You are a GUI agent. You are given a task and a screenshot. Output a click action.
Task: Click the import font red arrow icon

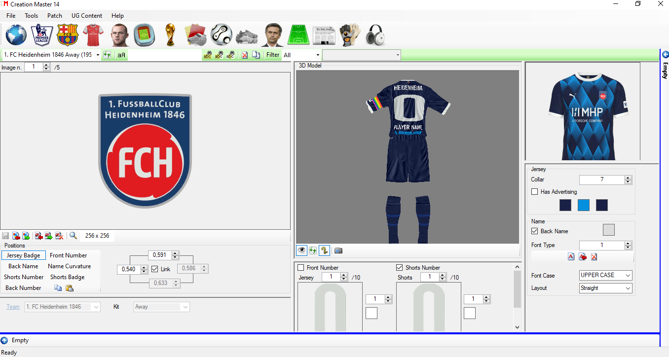click(582, 256)
